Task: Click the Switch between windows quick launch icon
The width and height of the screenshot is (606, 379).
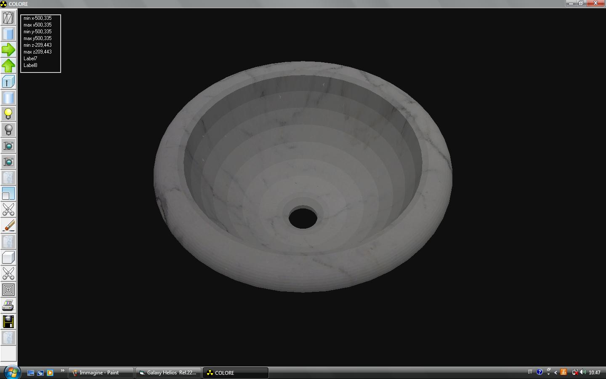Action: click(40, 373)
